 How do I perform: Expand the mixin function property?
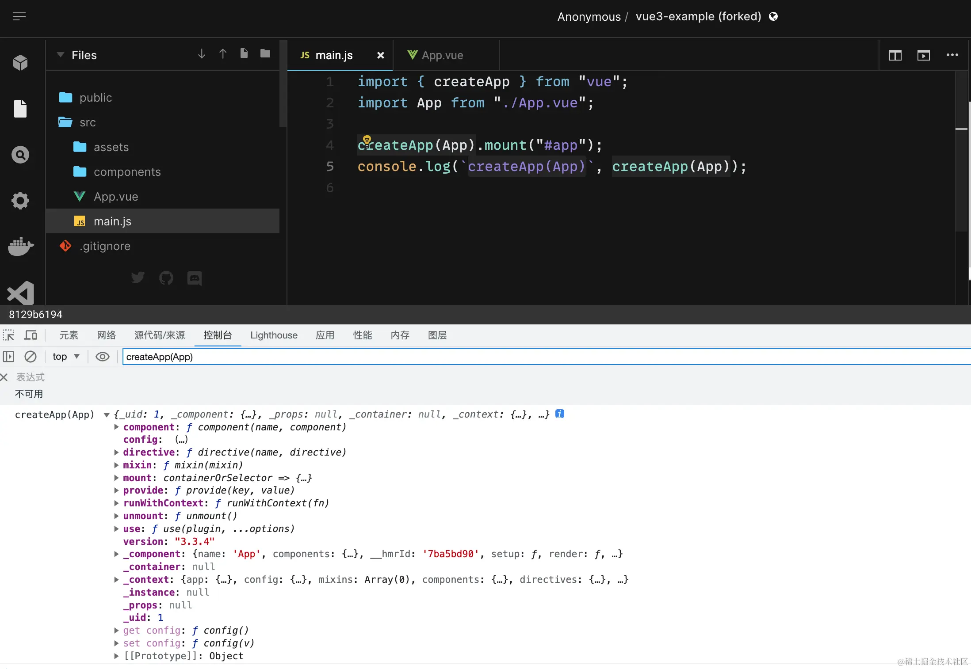click(x=116, y=465)
